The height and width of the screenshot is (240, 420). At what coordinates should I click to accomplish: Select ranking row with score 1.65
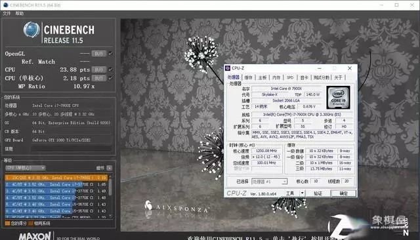tap(56, 184)
